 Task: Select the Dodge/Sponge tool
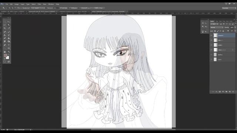(x=9, y=42)
